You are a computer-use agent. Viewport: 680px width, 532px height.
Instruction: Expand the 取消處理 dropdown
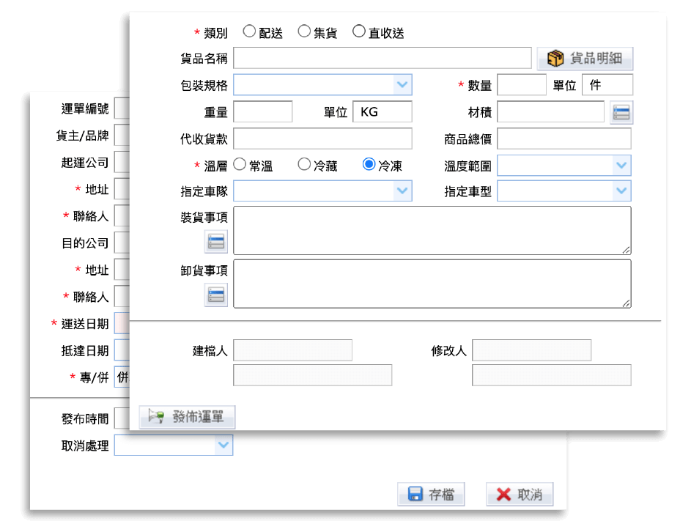click(223, 445)
